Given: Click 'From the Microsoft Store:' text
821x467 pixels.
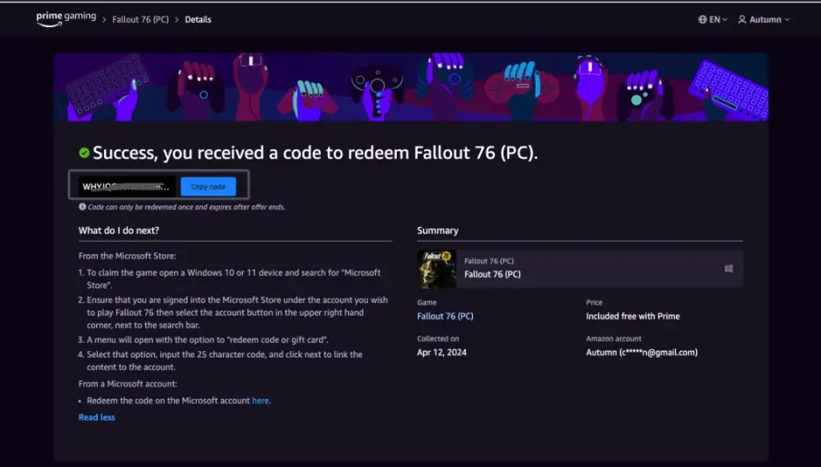Looking at the screenshot, I should (x=127, y=256).
